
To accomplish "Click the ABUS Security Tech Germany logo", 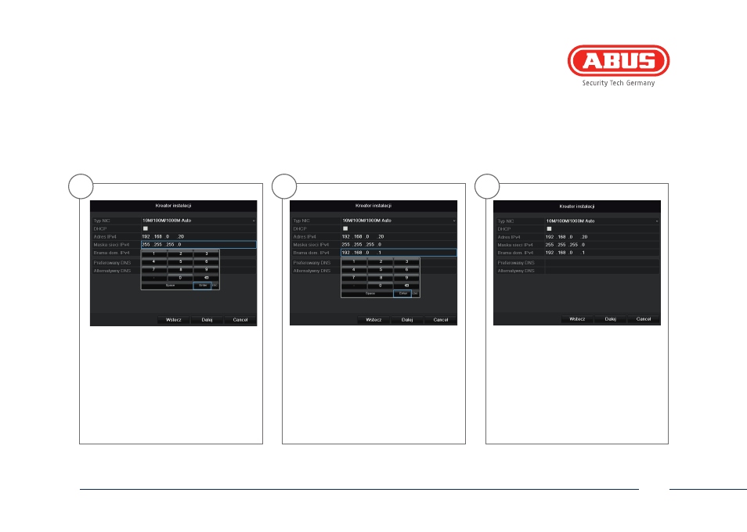I will coord(619,66).
